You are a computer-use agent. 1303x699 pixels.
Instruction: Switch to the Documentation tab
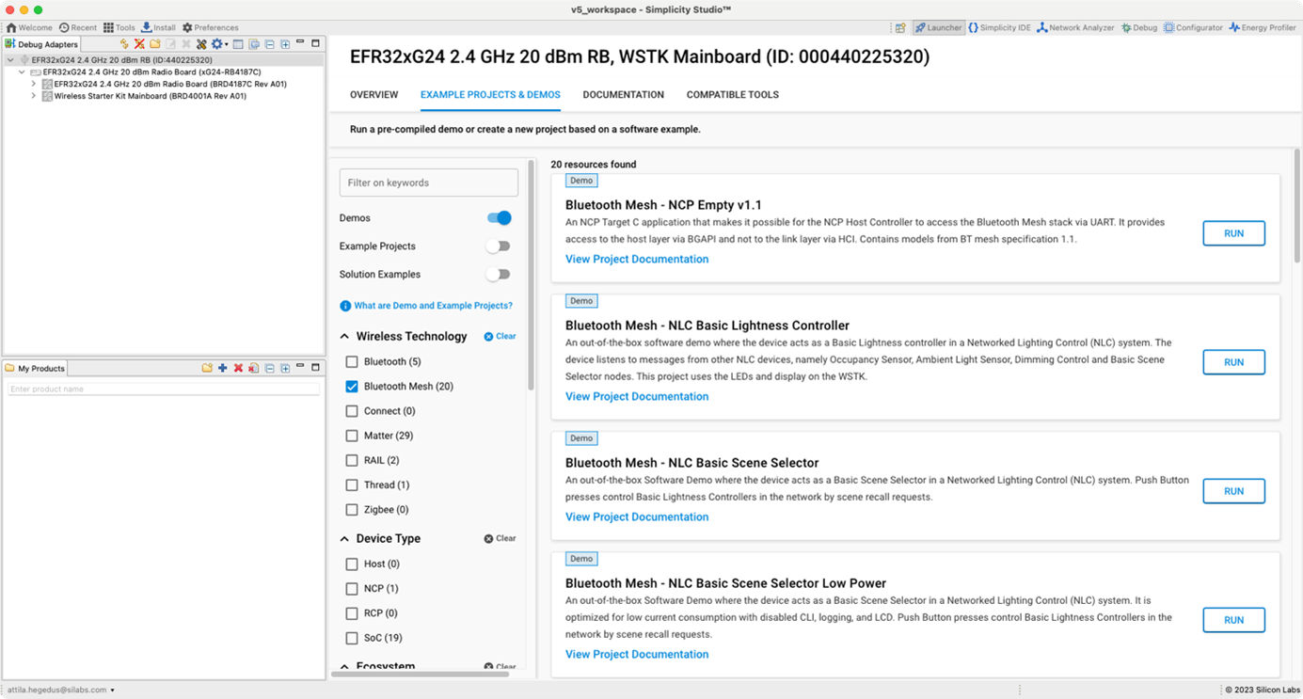(x=623, y=95)
